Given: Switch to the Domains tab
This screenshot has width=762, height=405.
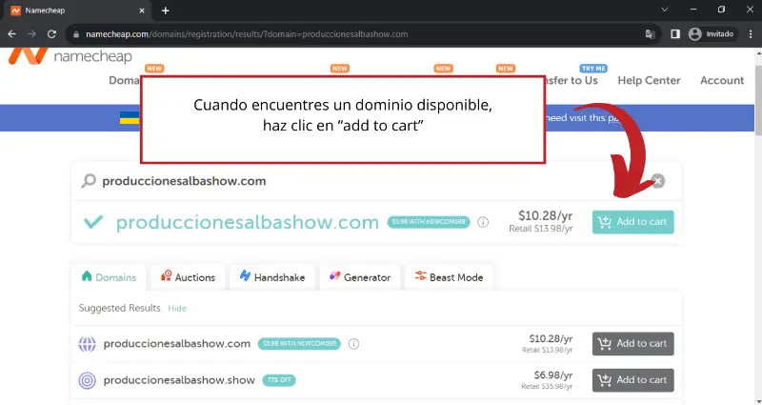Looking at the screenshot, I should [x=109, y=277].
